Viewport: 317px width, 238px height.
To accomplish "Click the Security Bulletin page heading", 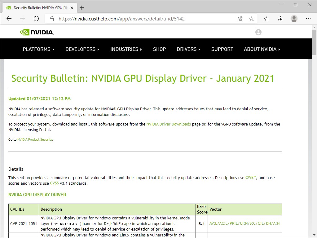I will click(143, 78).
